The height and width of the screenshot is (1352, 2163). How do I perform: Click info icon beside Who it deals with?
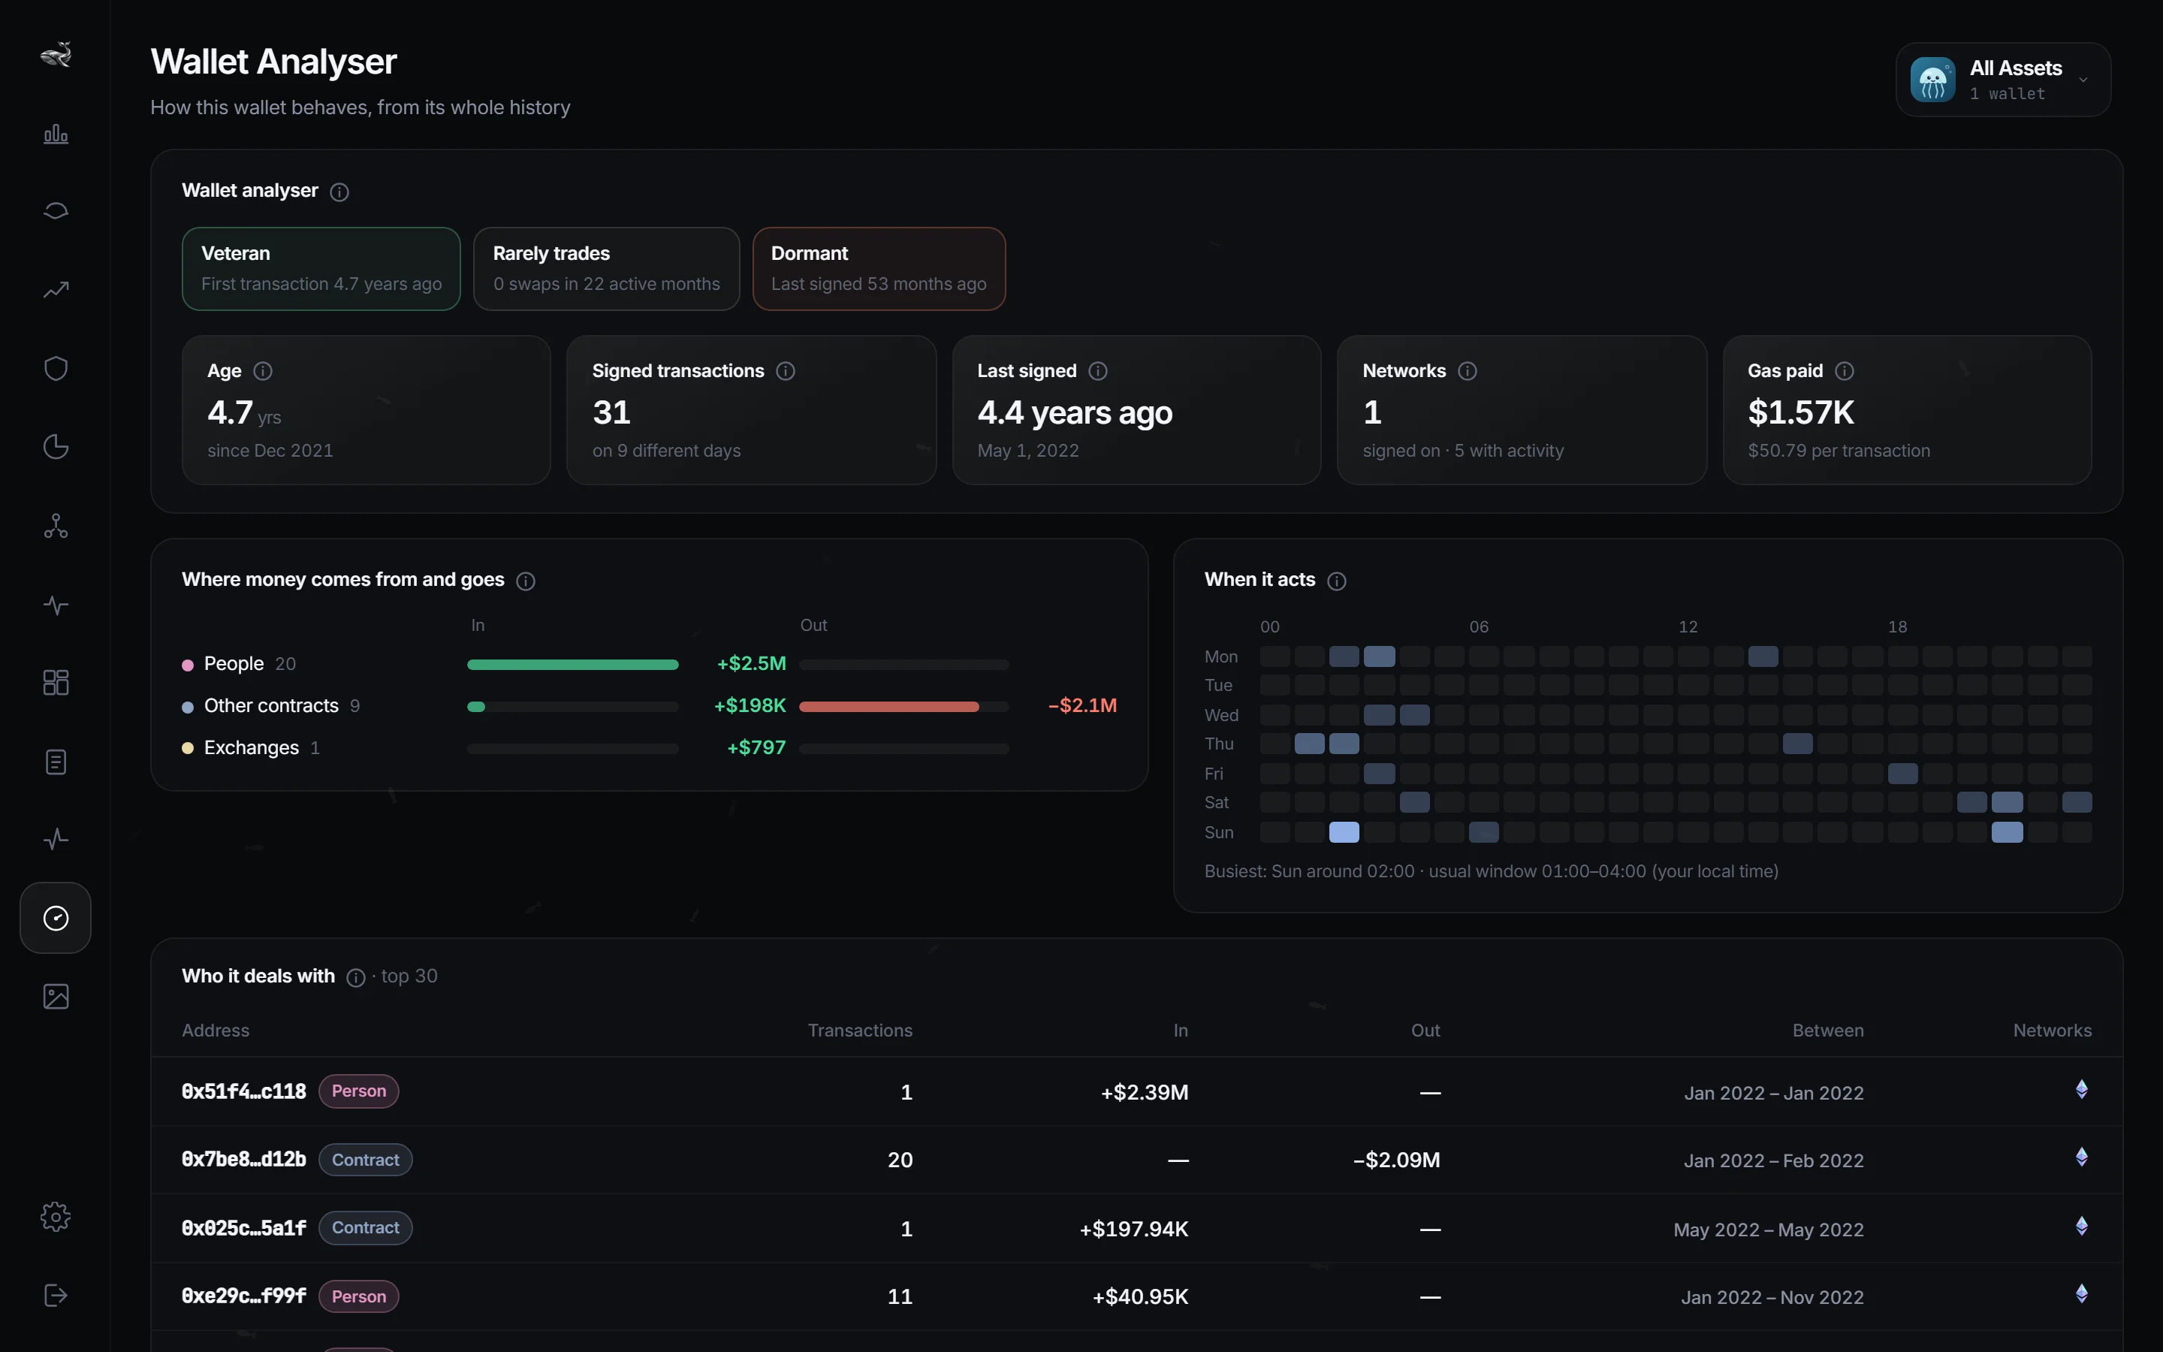356,977
